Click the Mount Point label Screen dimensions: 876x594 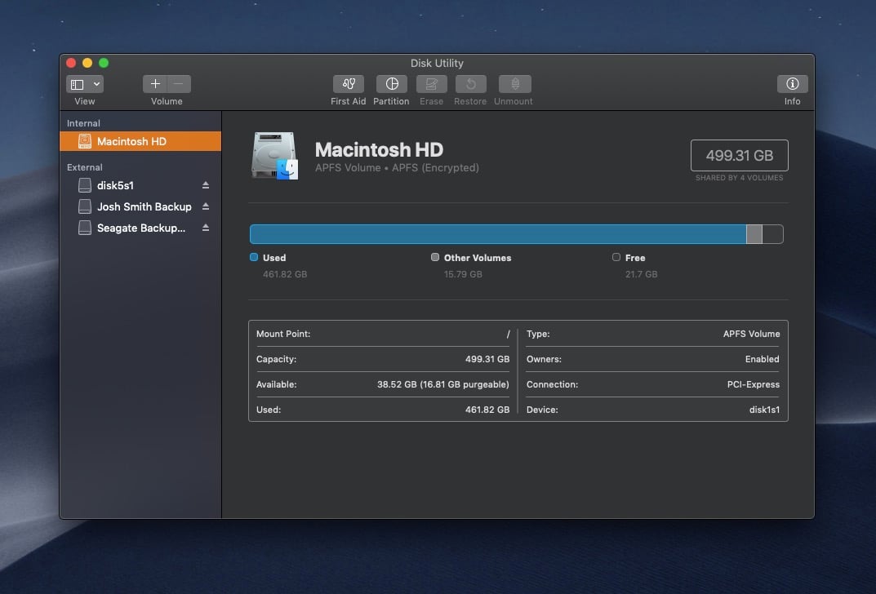[x=283, y=334]
